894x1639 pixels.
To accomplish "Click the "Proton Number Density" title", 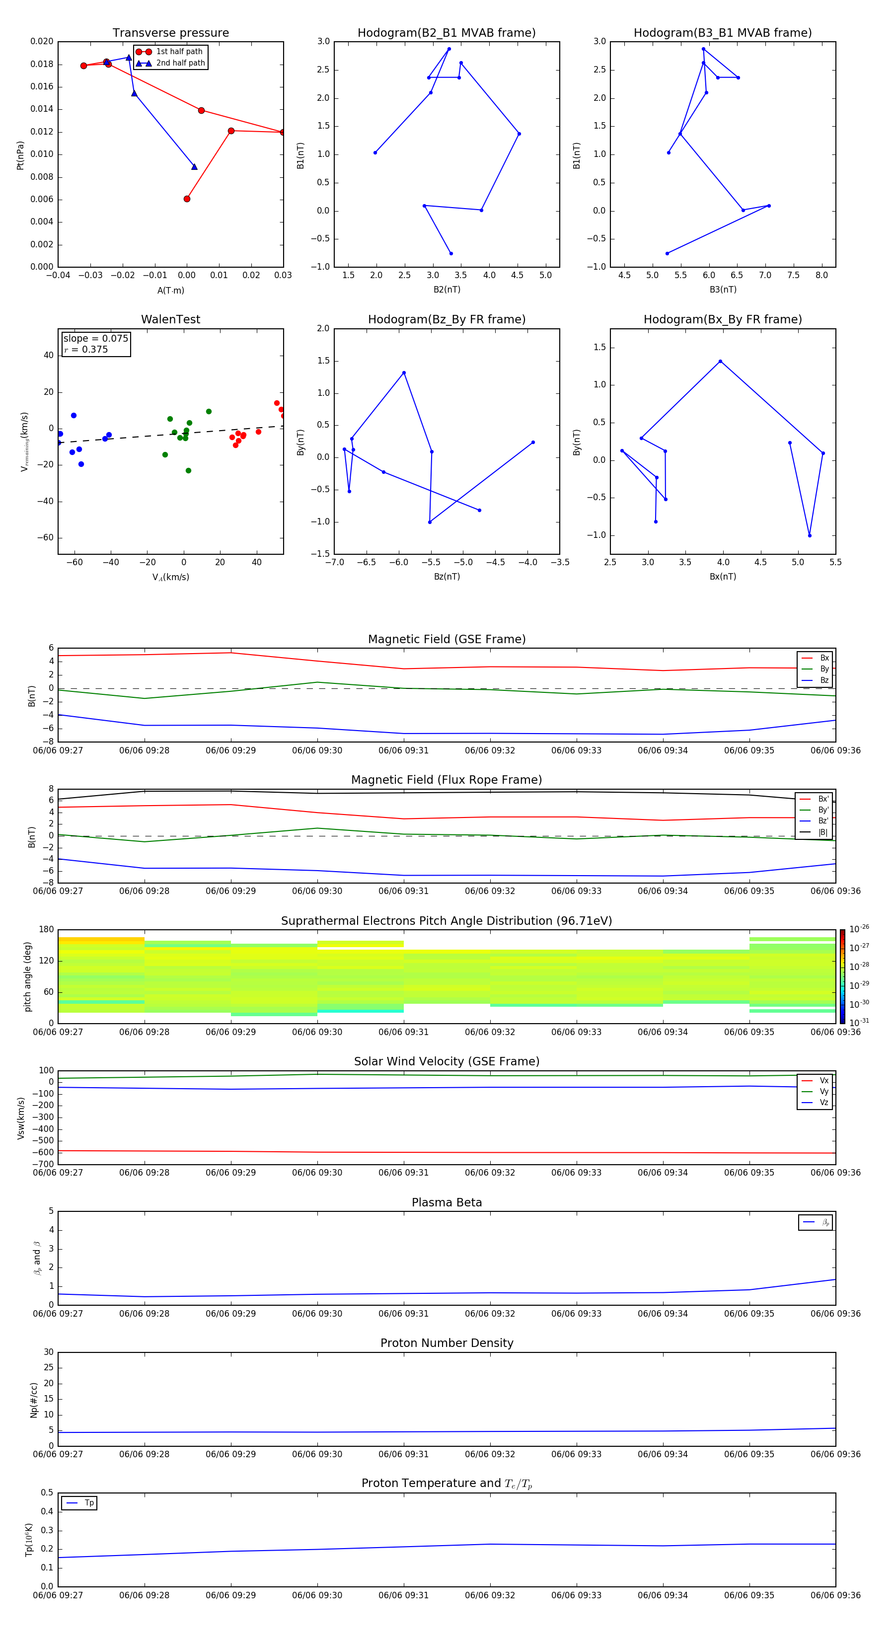I will tap(447, 1343).
